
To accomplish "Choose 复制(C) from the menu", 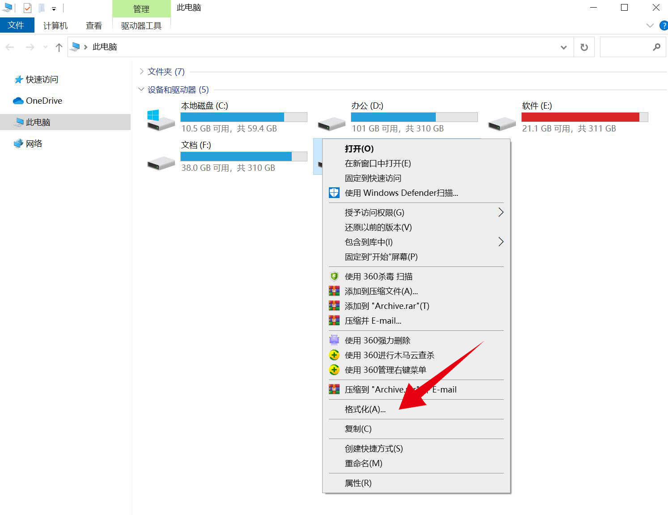I will [x=416, y=429].
